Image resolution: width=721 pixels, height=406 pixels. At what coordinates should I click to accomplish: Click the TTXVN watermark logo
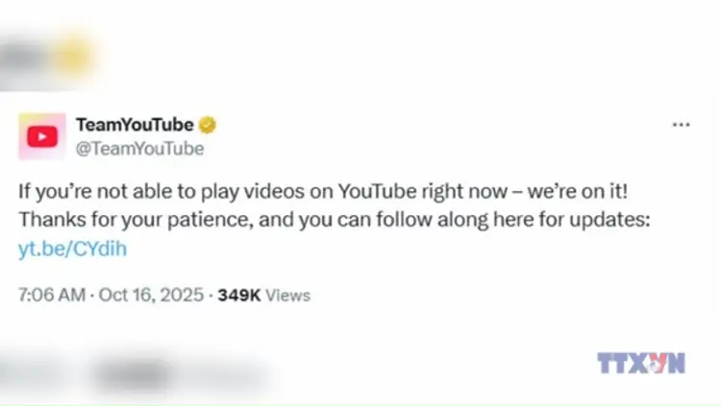click(641, 363)
